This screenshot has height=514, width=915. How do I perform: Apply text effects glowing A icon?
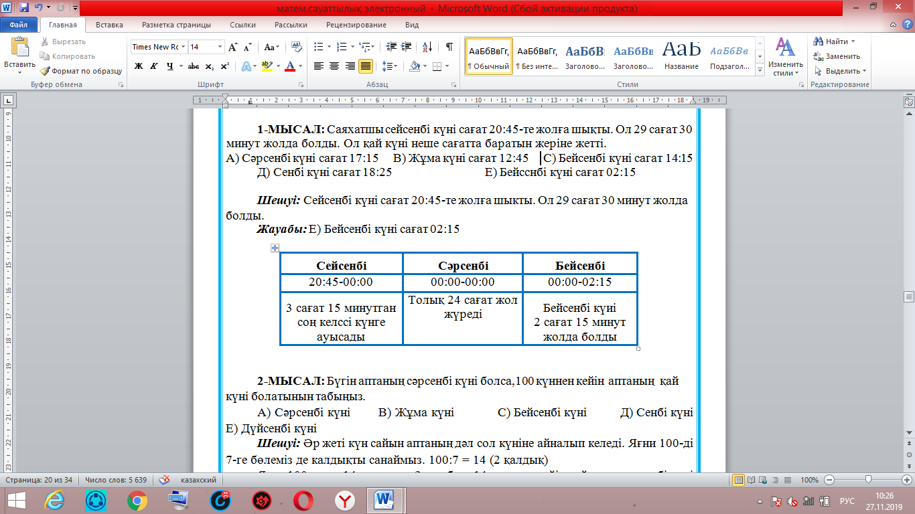246,66
